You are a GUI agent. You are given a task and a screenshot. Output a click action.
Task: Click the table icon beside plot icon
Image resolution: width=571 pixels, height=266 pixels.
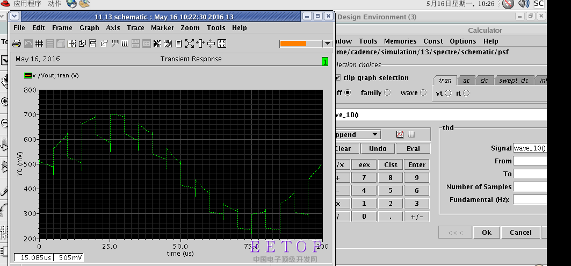(x=411, y=134)
